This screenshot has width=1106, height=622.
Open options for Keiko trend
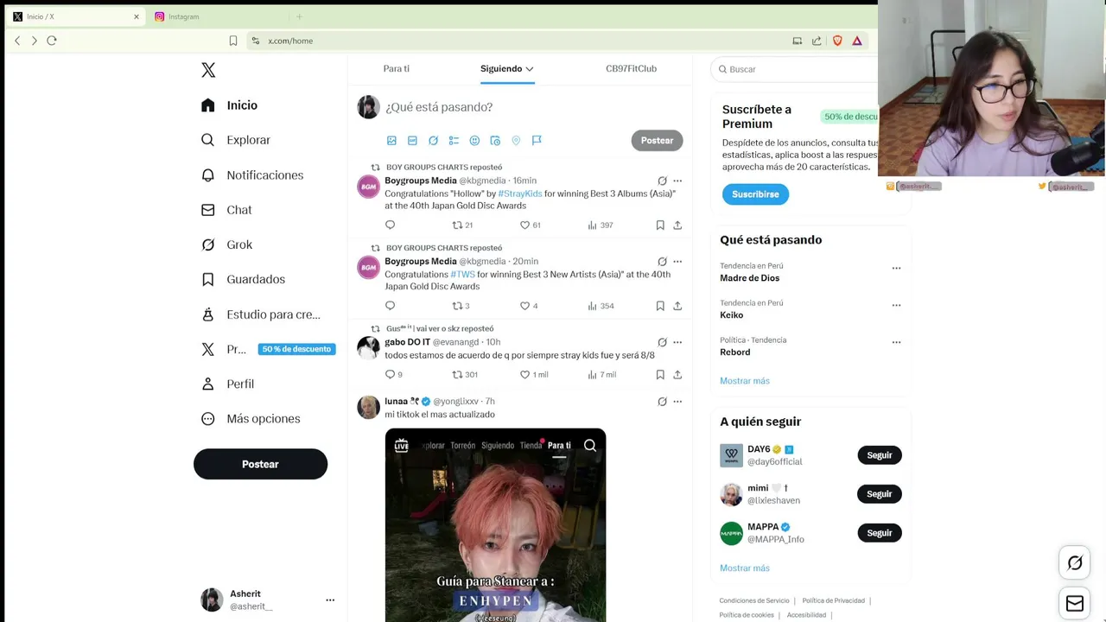(896, 305)
